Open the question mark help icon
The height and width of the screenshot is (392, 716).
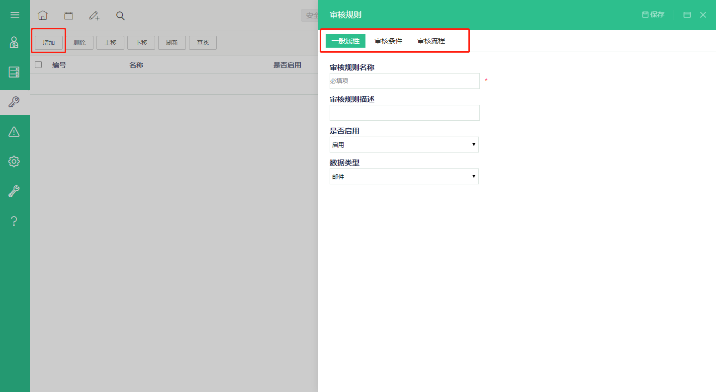point(14,221)
